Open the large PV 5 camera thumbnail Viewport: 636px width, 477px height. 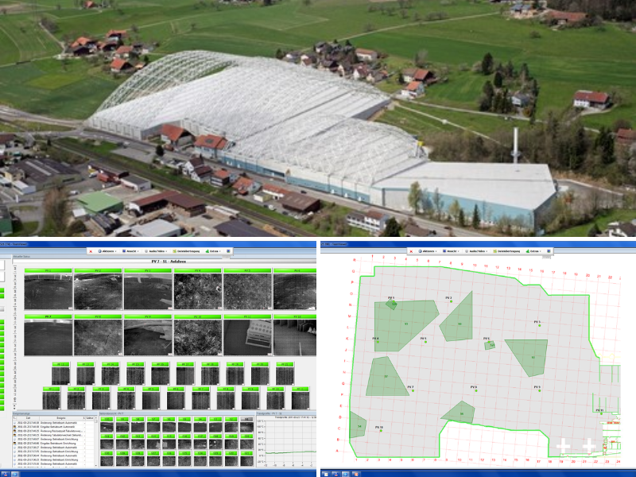click(247, 292)
